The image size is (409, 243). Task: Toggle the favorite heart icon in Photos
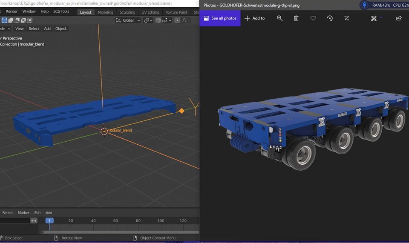(x=313, y=18)
